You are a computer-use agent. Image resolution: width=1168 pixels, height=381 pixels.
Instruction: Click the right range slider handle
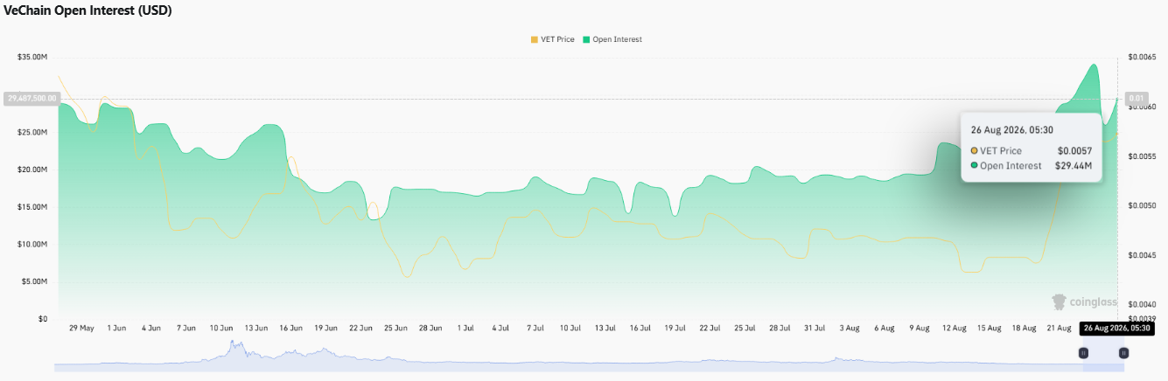[x=1123, y=353]
